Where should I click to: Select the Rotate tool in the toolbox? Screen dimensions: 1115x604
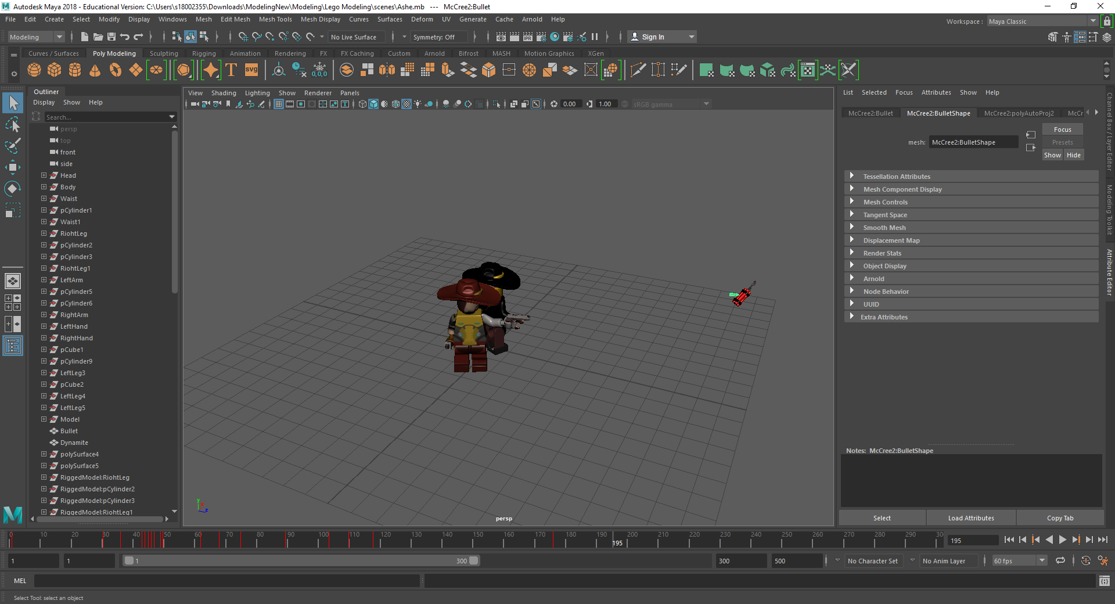click(x=13, y=189)
